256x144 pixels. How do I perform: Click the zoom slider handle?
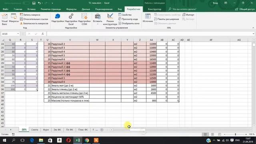point(235,134)
